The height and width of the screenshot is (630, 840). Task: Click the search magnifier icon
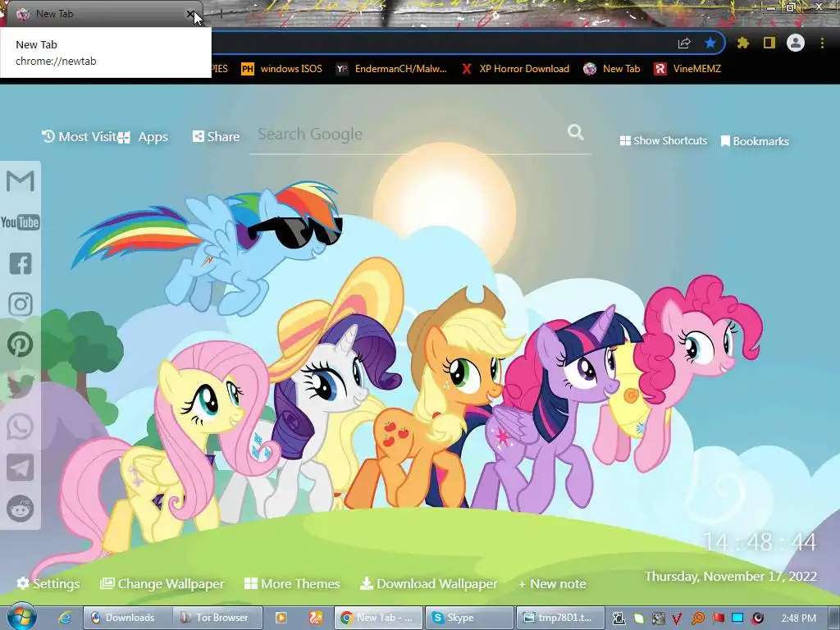[x=575, y=132]
